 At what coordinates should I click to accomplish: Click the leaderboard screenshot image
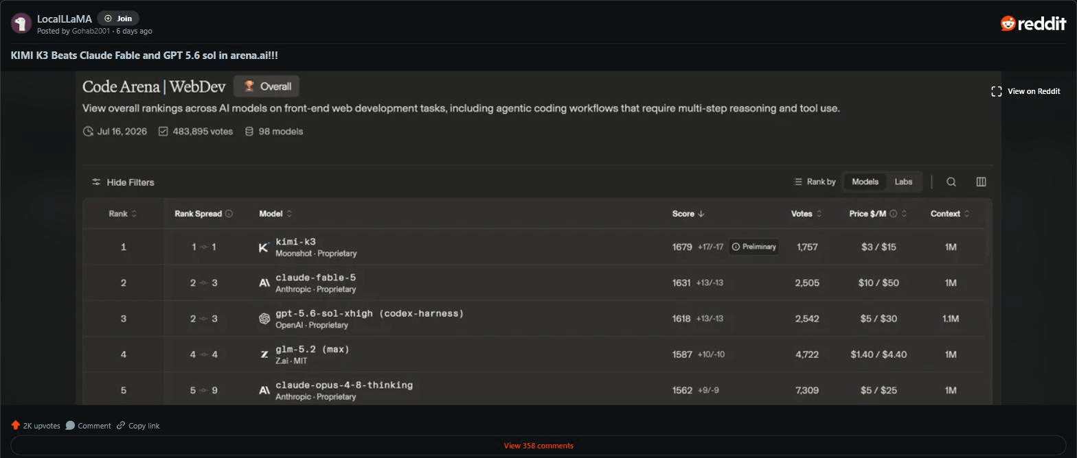[538, 238]
